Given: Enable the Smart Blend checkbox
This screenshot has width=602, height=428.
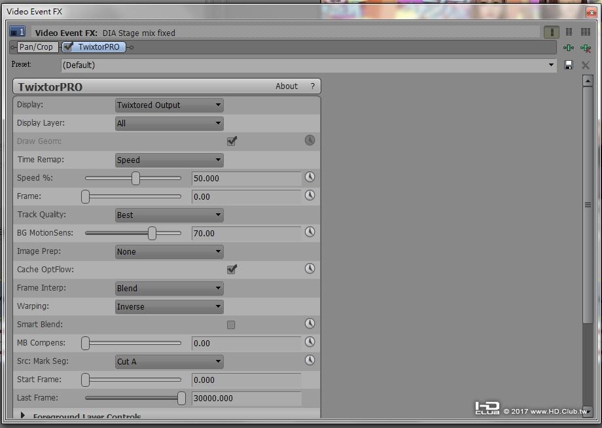Looking at the screenshot, I should [x=231, y=325].
